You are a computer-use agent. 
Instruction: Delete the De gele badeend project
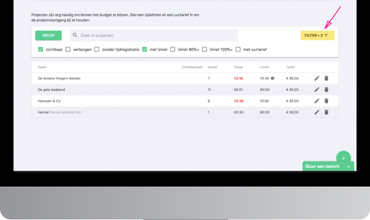point(326,90)
